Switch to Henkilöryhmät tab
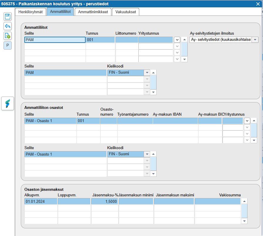The height and width of the screenshot is (236, 263). tap(30, 12)
